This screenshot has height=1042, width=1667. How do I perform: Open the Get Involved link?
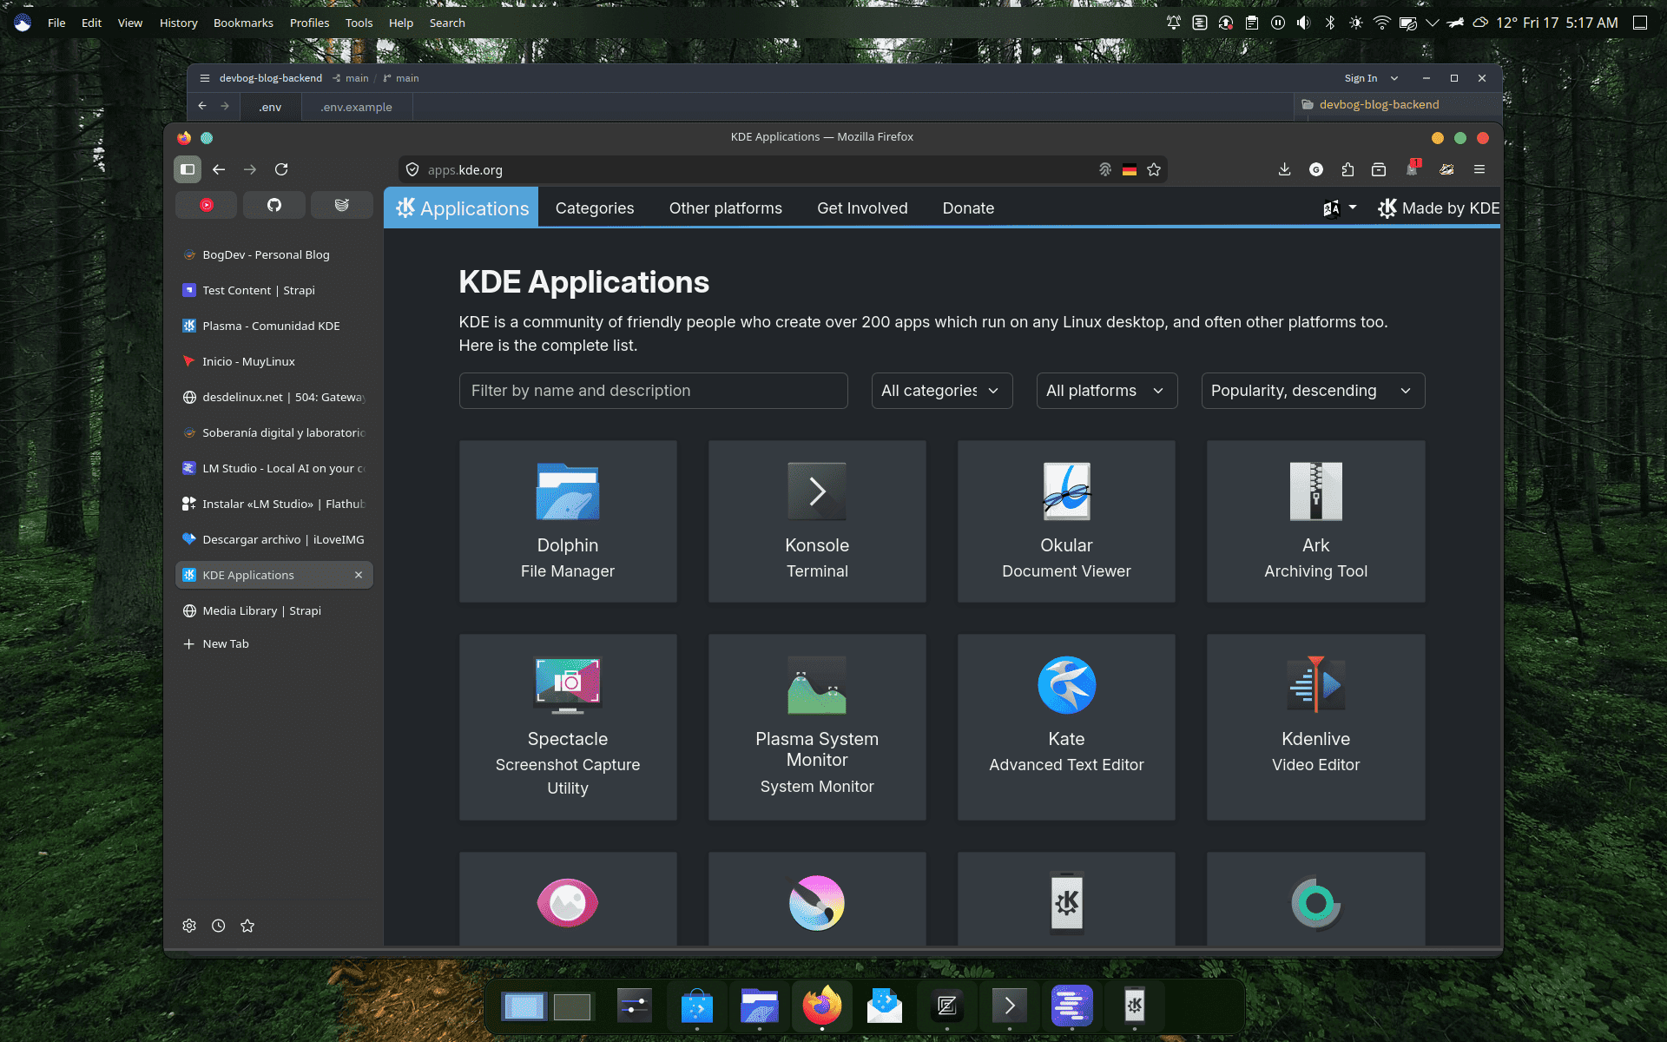point(862,208)
